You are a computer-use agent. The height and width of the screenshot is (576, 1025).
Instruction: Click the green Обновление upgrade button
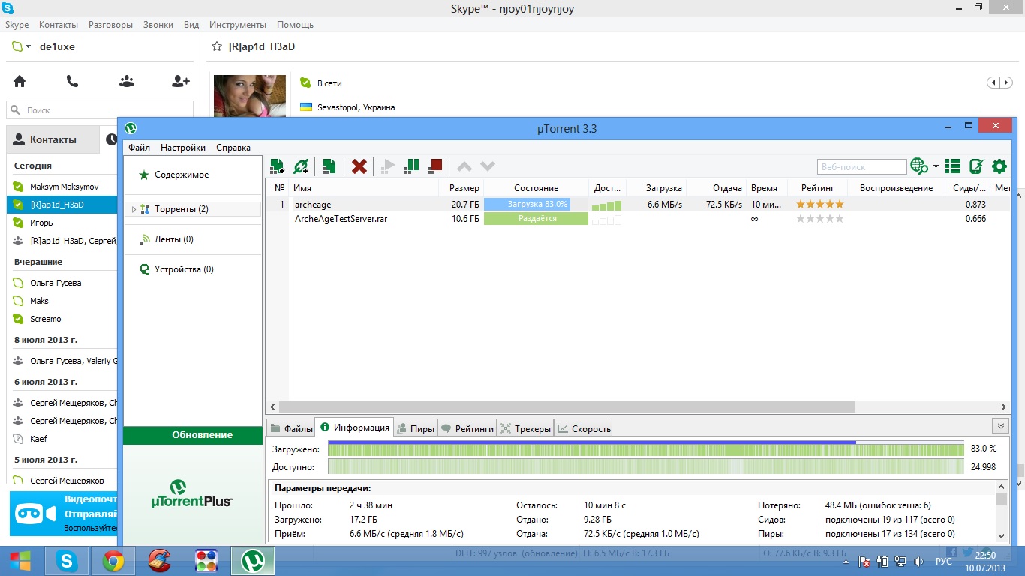pos(193,435)
